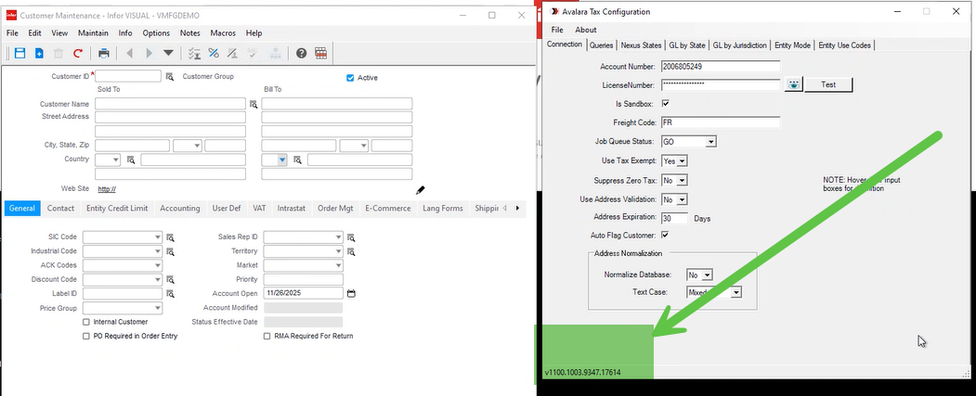Open help with the question mark icon
Viewport: 976px width, 396px height.
pyautogui.click(x=301, y=54)
